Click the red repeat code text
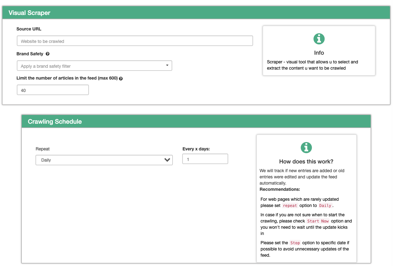393x266 pixels. (x=290, y=206)
